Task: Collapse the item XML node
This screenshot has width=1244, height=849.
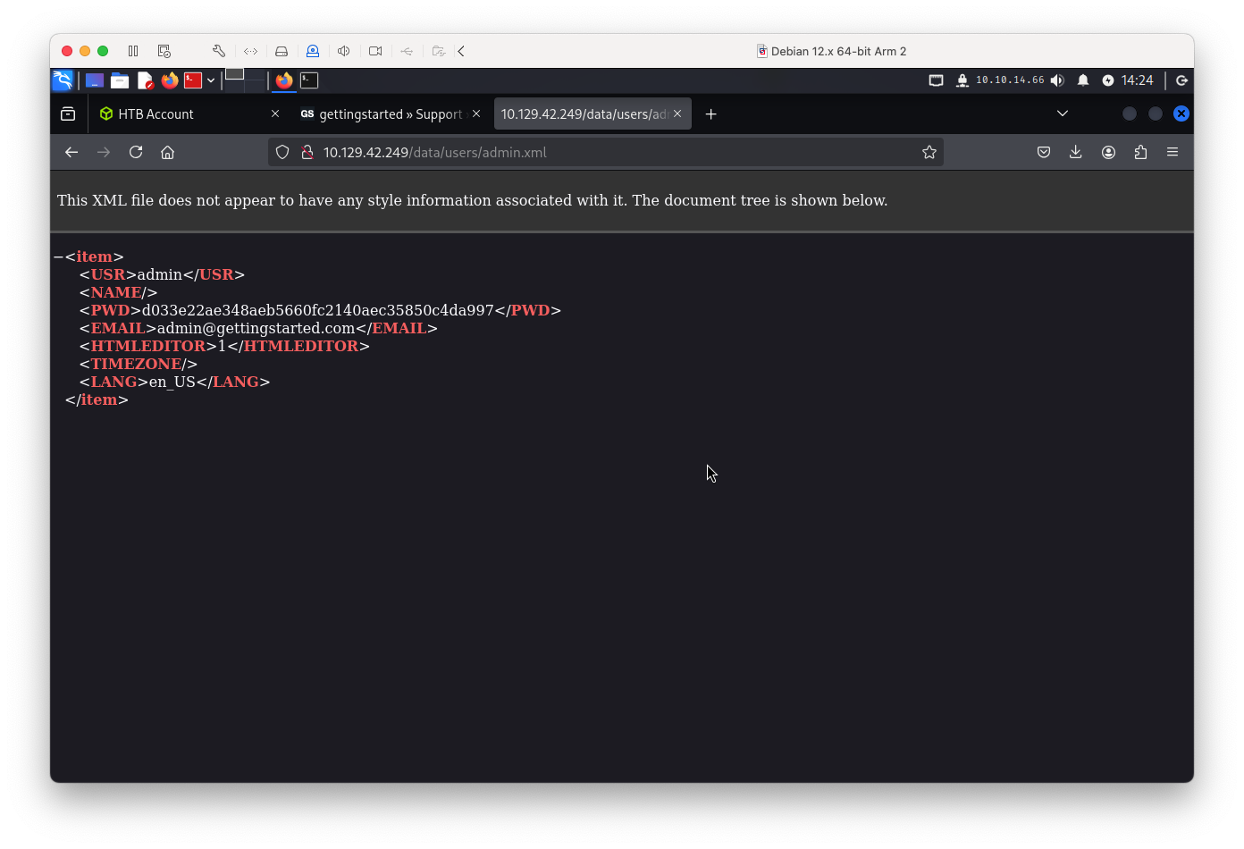Action: [x=58, y=257]
